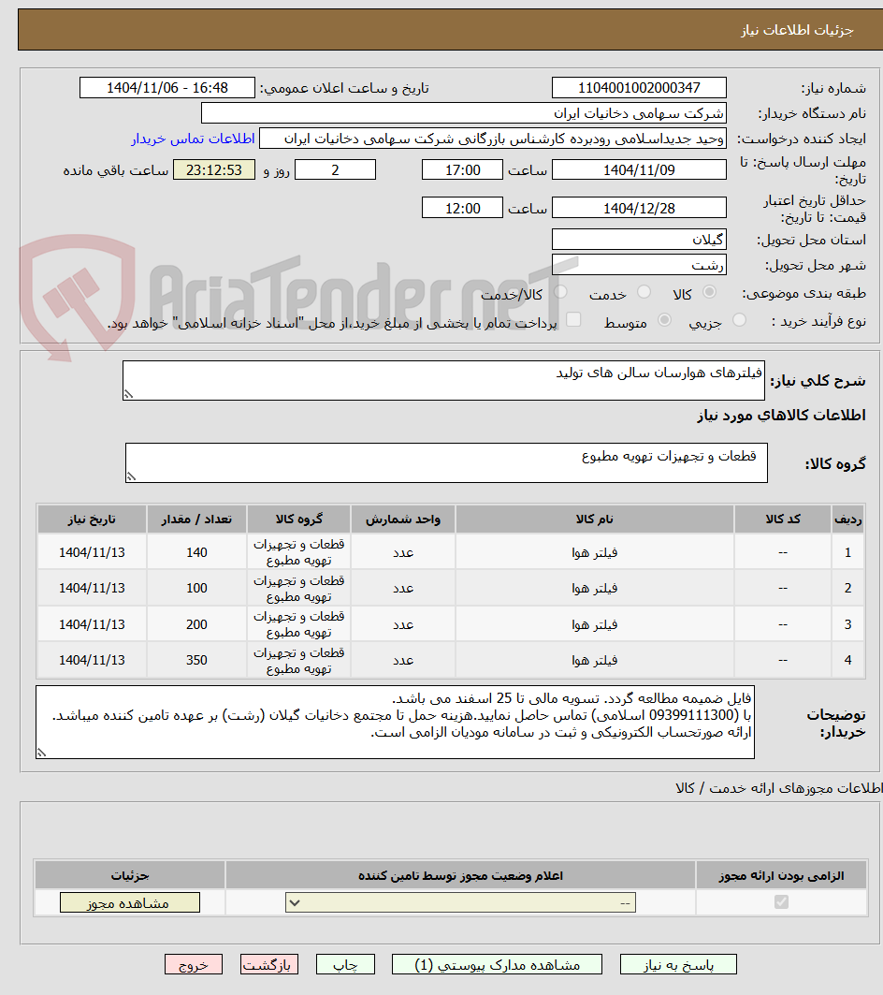883x995 pixels.
Task: Toggle the الزامی بودن ارائه مجوز checkbox
Action: 781,901
